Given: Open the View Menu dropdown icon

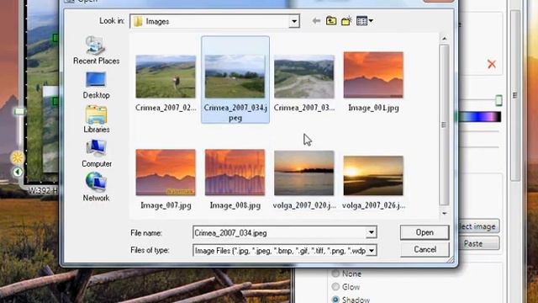Looking at the screenshot, I should point(365,21).
